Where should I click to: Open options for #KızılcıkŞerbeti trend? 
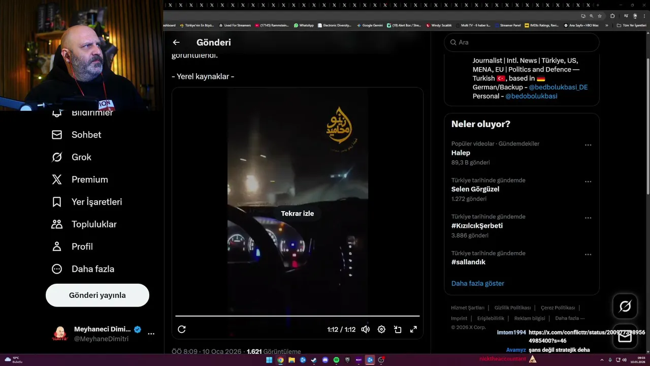pyautogui.click(x=588, y=218)
